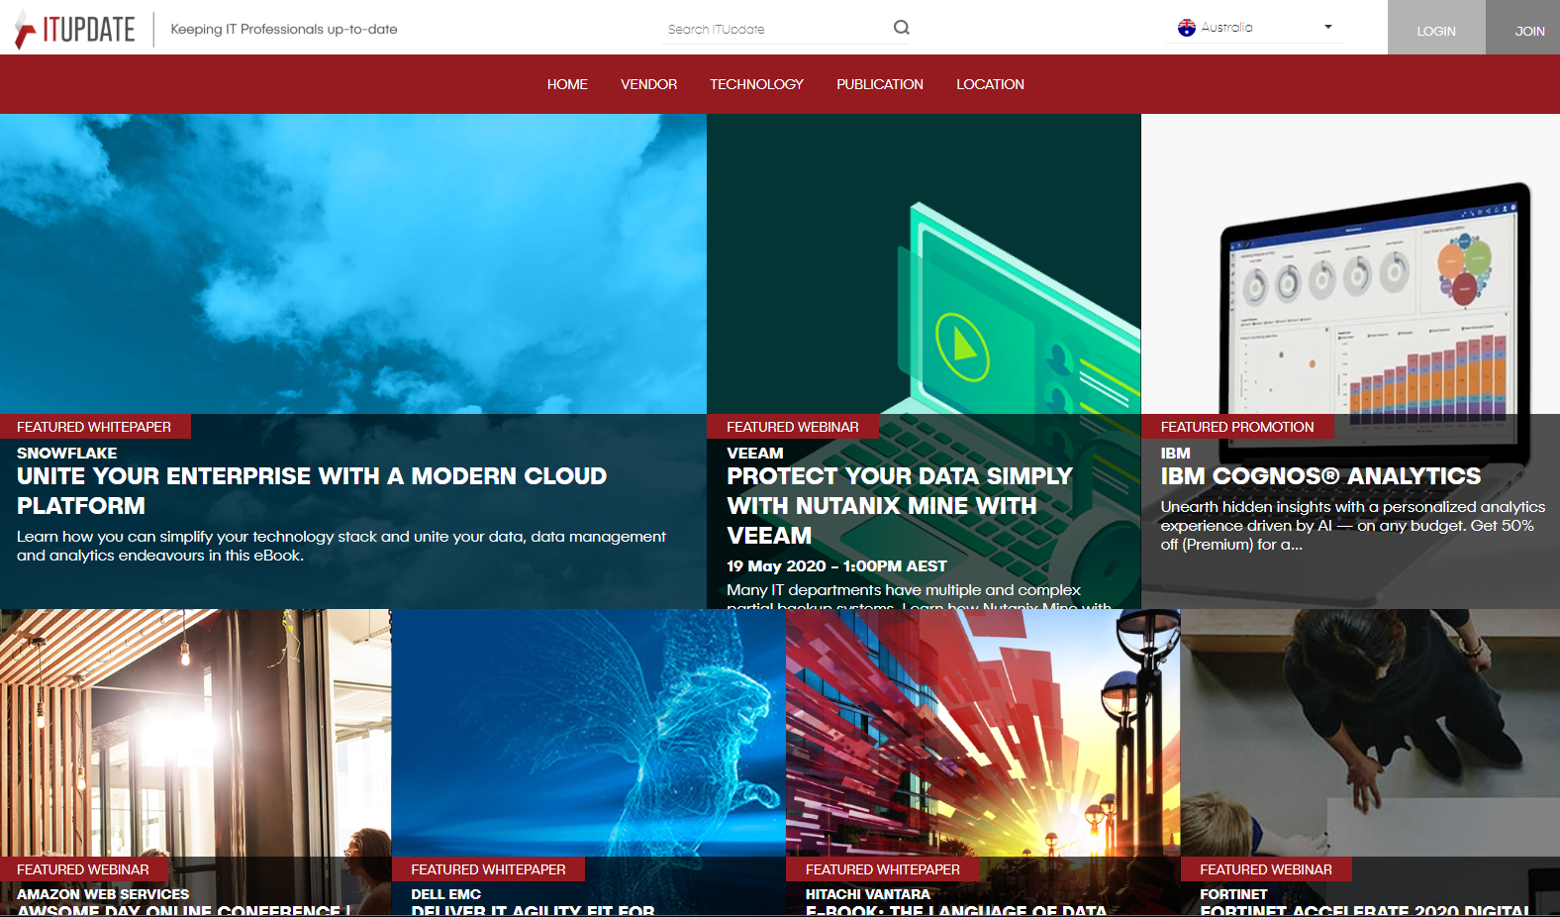Click the IBM dashboard tablet image
The height and width of the screenshot is (917, 1560).
click(x=1370, y=297)
